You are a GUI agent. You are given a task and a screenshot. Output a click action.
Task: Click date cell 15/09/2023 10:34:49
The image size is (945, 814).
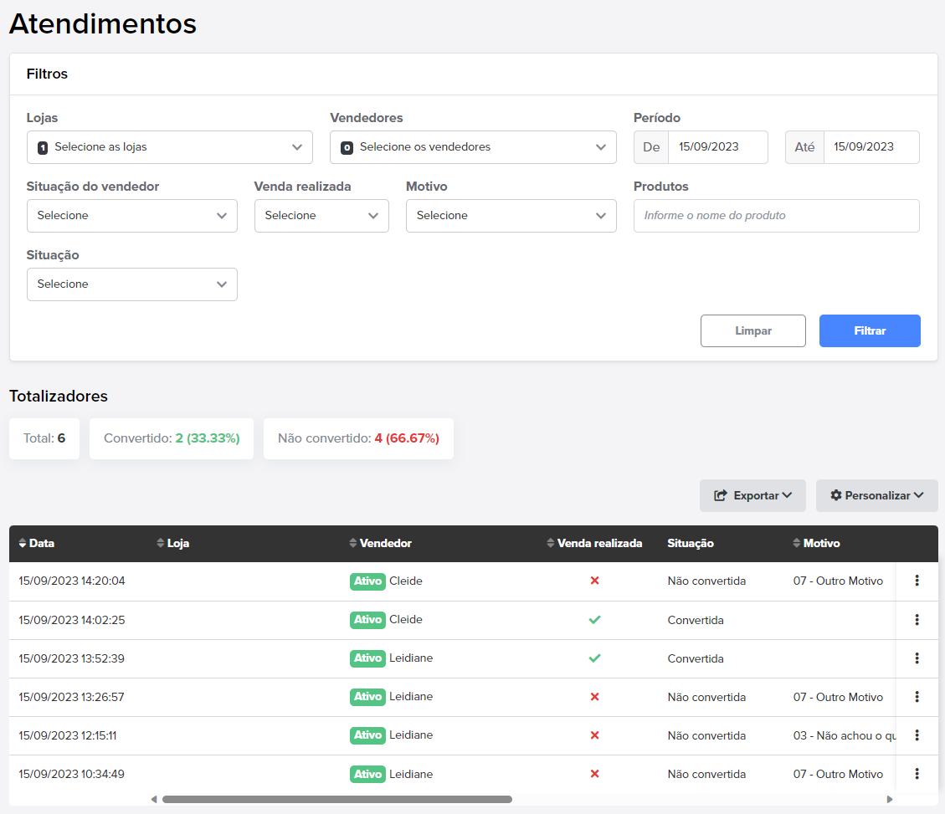point(71,774)
